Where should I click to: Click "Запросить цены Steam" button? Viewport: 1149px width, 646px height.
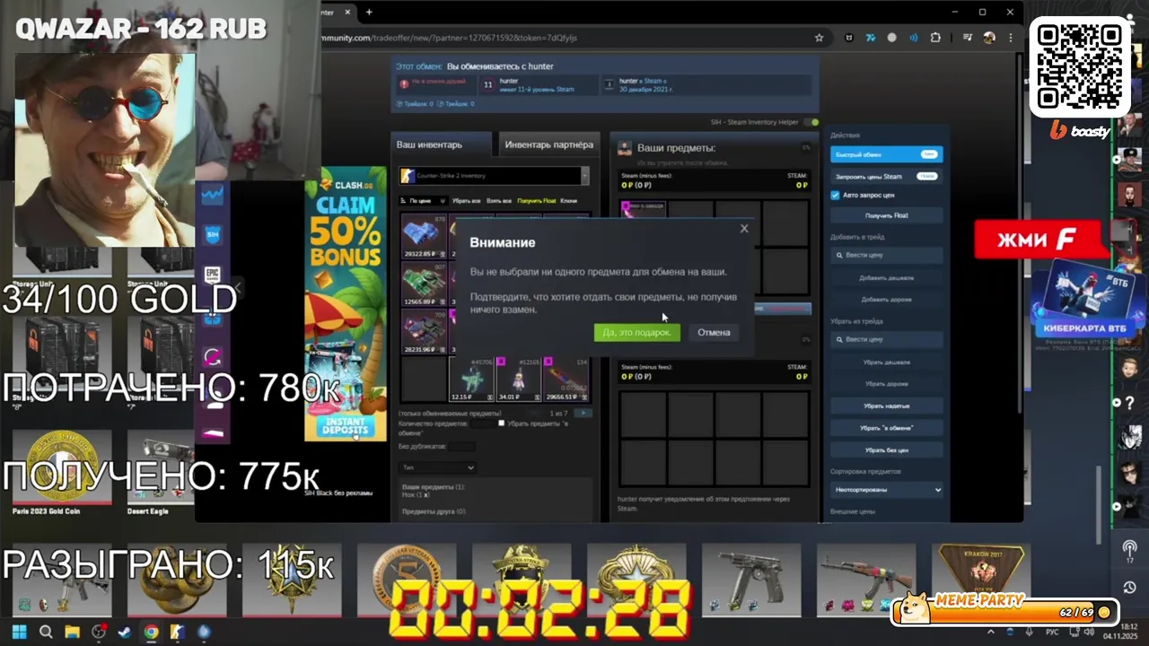point(886,176)
